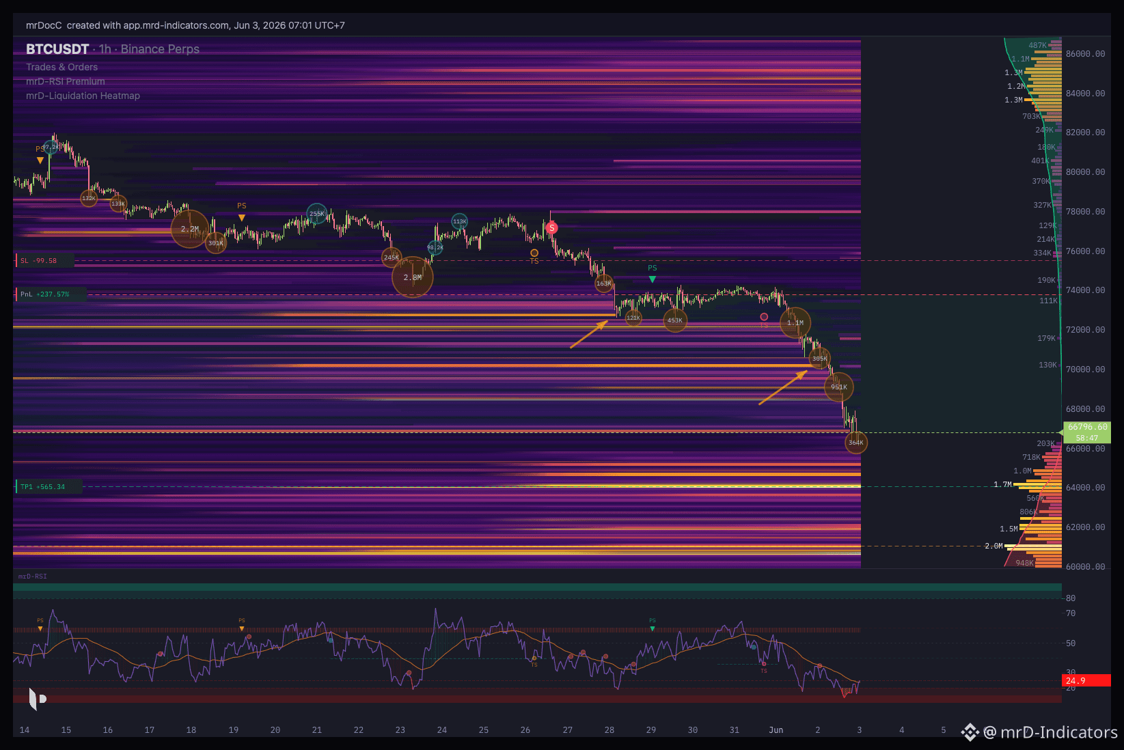Click the red RSI value label 24.9
The width and height of the screenshot is (1124, 750).
pos(1086,680)
